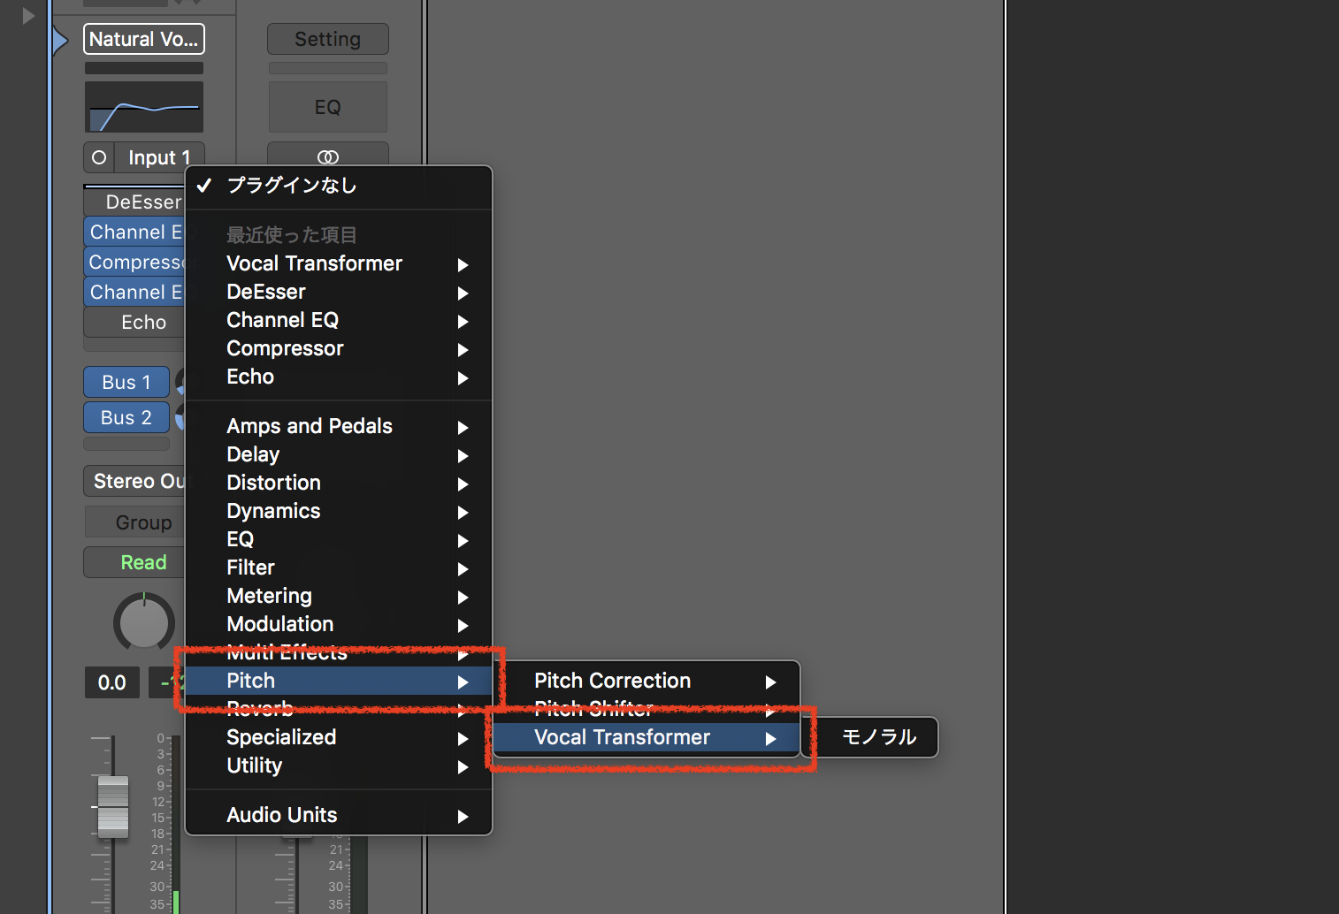
Task: Click the Group slot
Action: pos(134,522)
